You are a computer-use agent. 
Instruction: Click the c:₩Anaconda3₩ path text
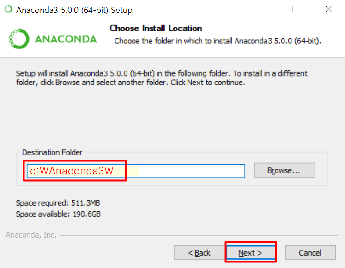[72, 171]
